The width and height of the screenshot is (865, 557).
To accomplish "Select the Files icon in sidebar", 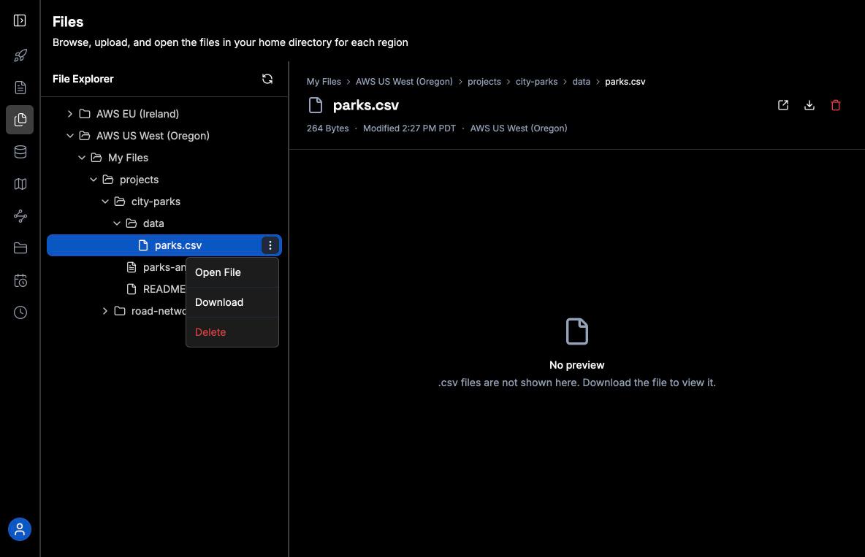I will pos(20,120).
